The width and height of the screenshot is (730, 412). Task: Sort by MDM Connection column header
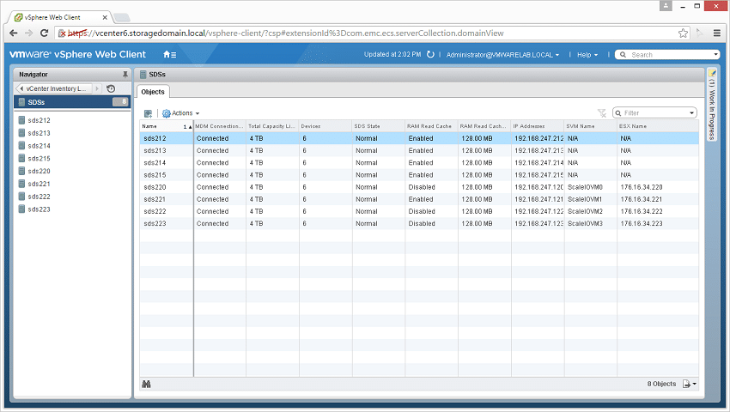coord(219,126)
